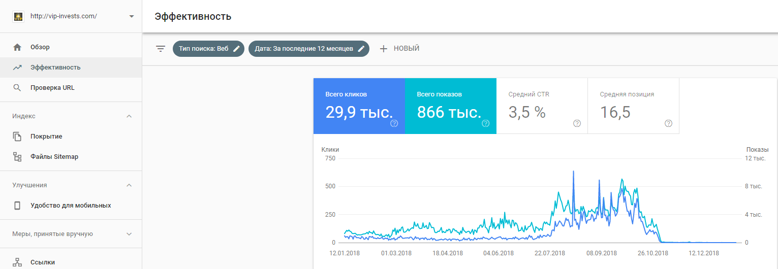Click help icon on total impressions card
The image size is (778, 269).
tap(485, 123)
